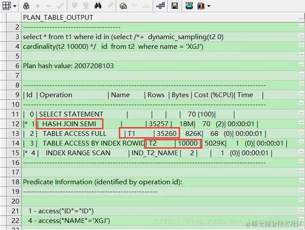Click the linked query tree icon
Screen dimensions: 305x230
point(161,6)
